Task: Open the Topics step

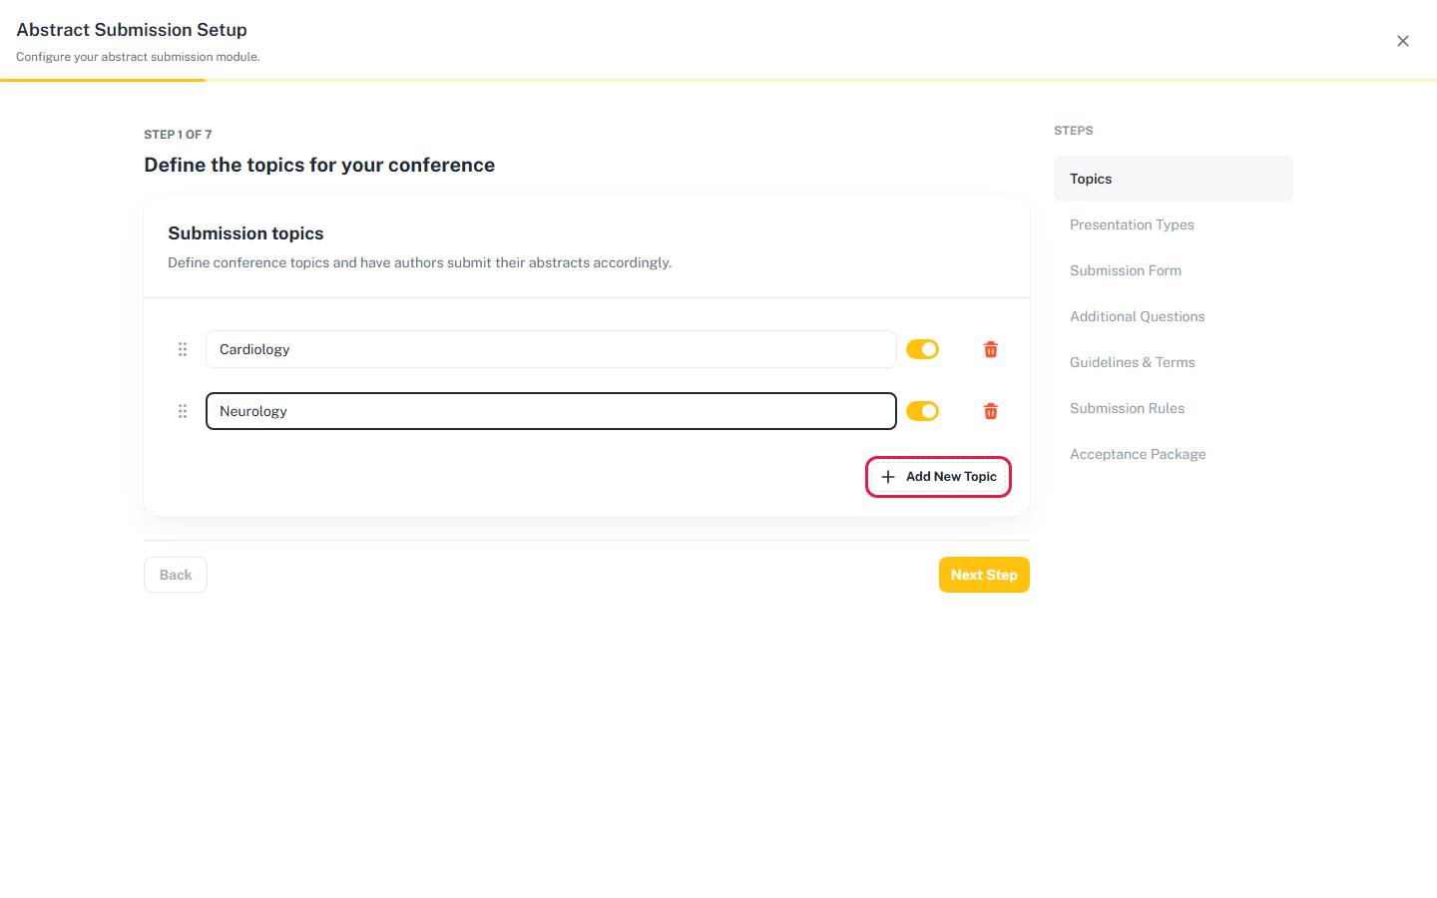Action: pos(1174,179)
